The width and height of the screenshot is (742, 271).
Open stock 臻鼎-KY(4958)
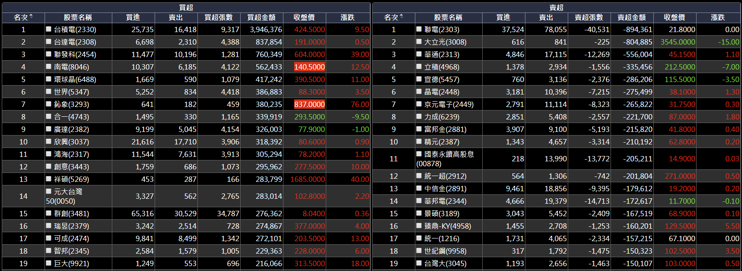pos(447,226)
